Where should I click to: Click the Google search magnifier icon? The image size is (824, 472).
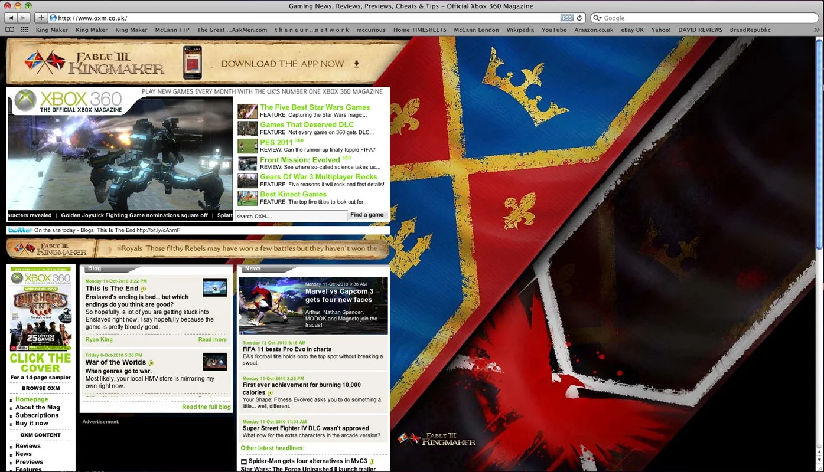[598, 18]
